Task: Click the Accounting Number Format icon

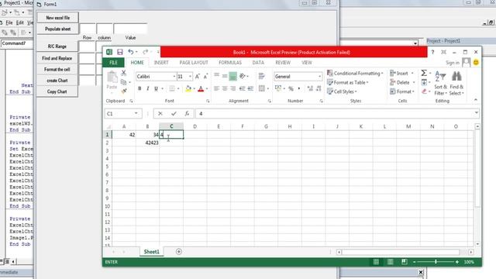Action: pyautogui.click(x=278, y=88)
